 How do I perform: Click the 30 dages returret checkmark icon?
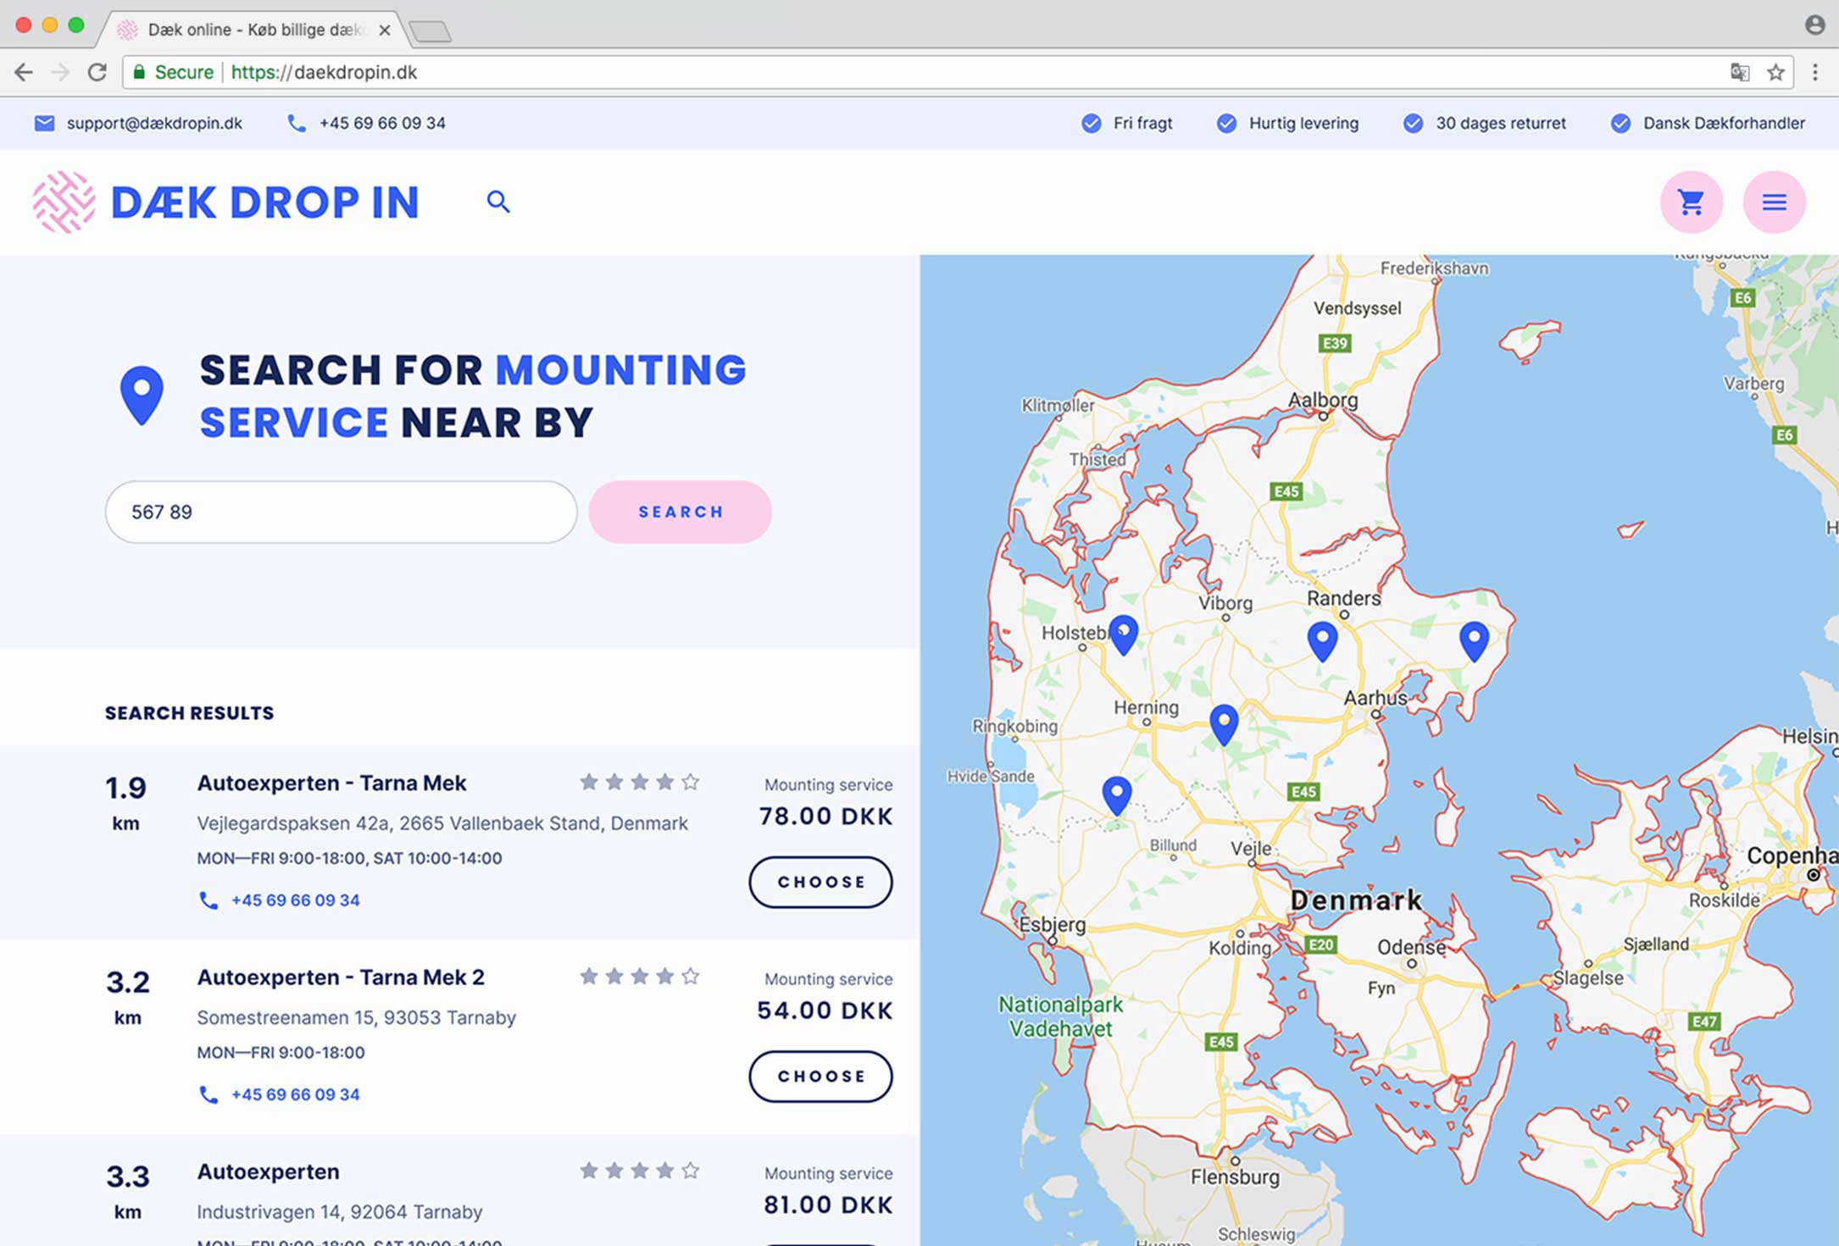click(x=1413, y=124)
